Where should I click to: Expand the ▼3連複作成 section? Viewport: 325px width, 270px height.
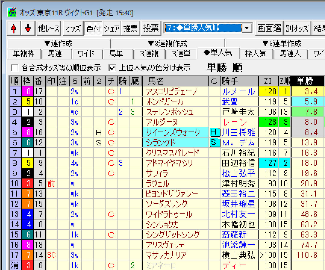point(167,44)
